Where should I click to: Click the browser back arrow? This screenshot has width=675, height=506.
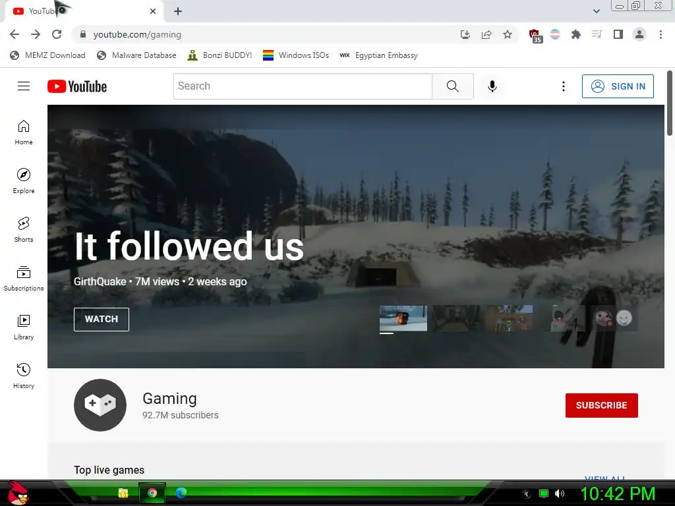[15, 34]
